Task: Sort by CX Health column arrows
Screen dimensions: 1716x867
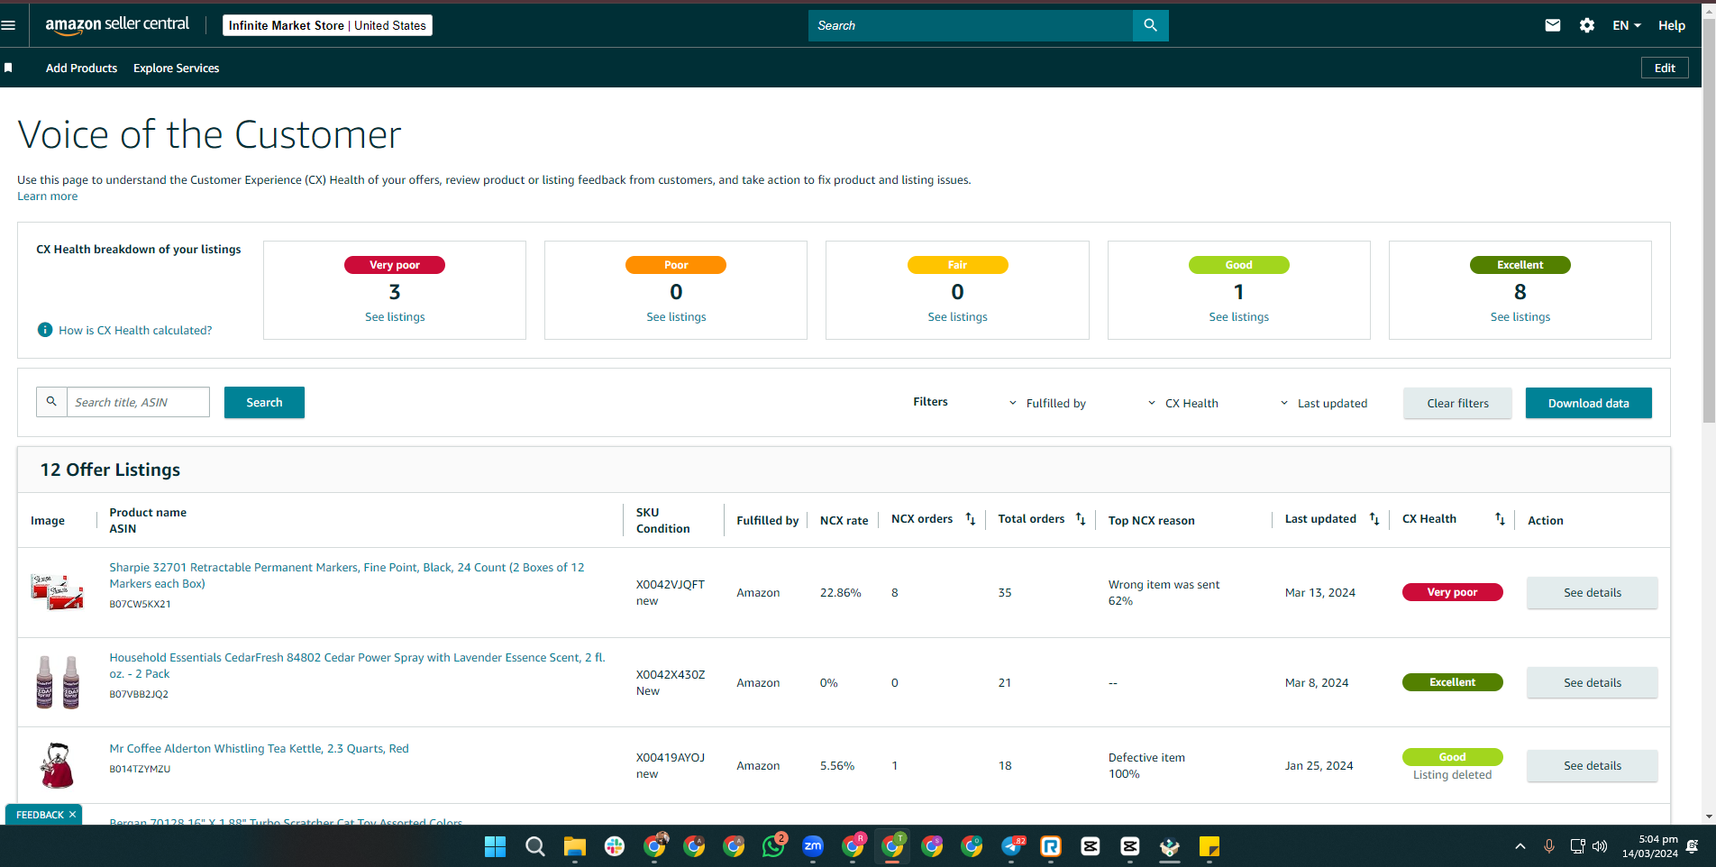Action: (1500, 519)
